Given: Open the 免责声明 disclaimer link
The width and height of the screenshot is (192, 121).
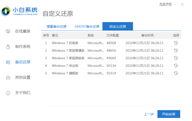Looking at the screenshot, I should coord(165,4).
